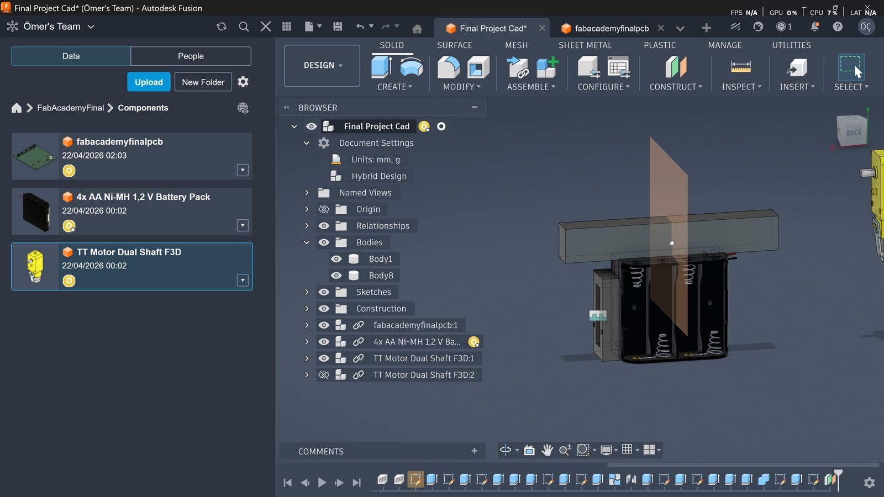Hide Body1 with its eye icon

click(336, 259)
